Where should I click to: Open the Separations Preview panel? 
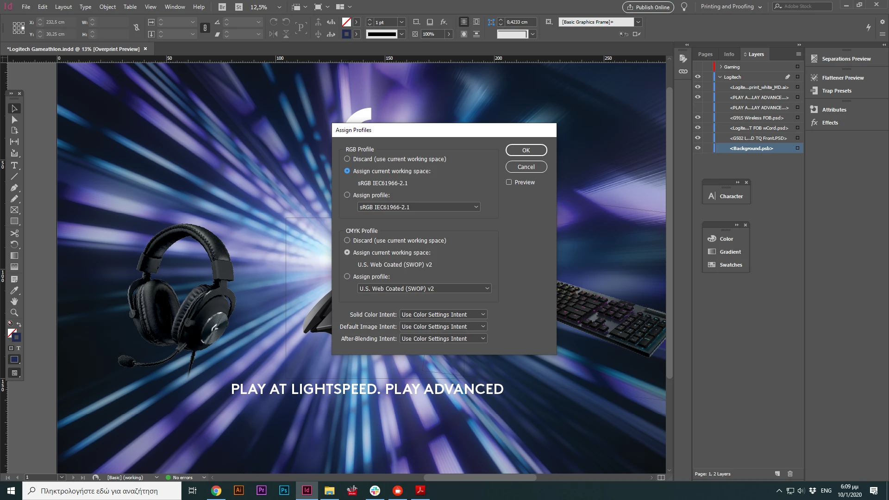click(846, 59)
